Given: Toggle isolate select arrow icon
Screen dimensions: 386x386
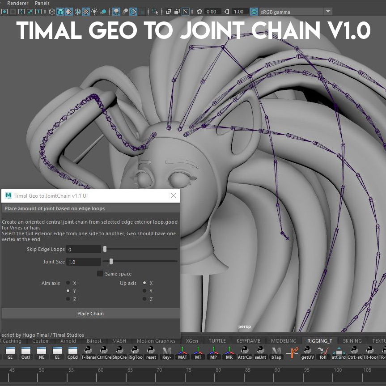Looking at the screenshot, I should [155, 12].
